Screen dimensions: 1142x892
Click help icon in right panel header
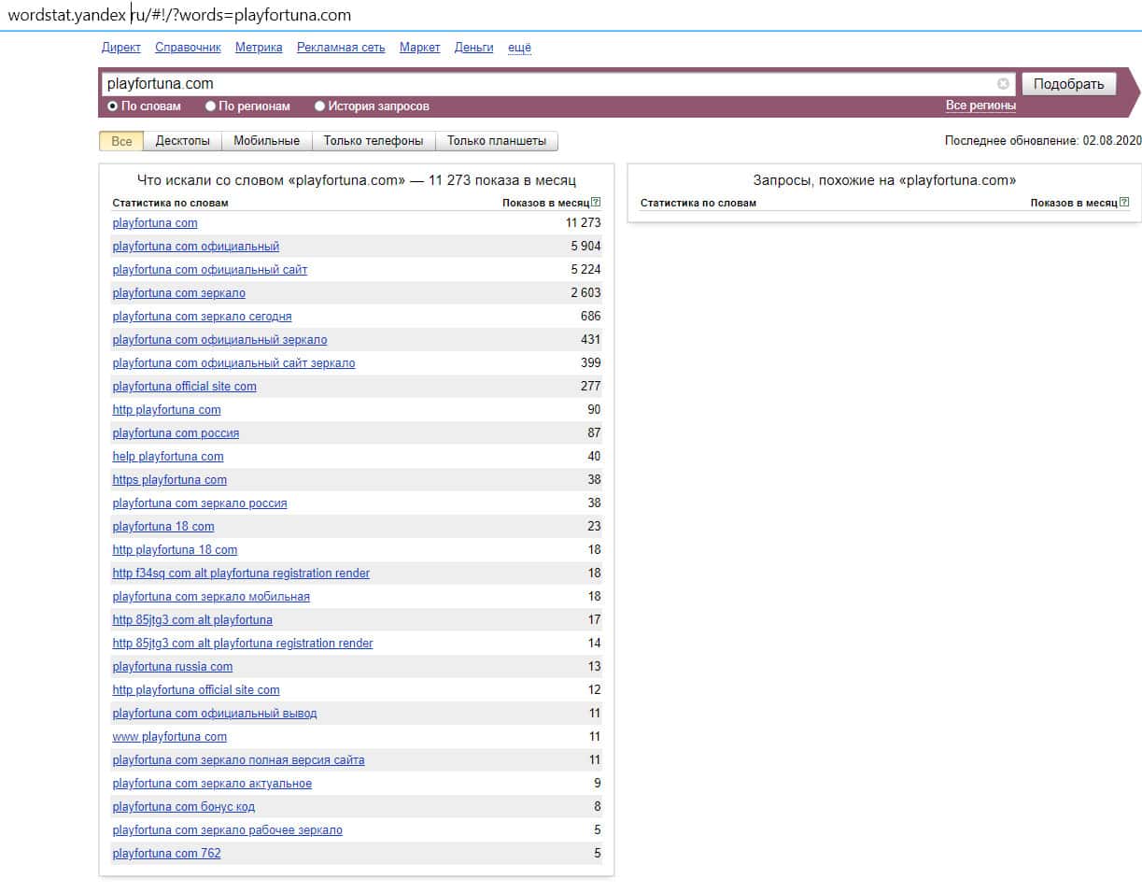(x=1124, y=203)
